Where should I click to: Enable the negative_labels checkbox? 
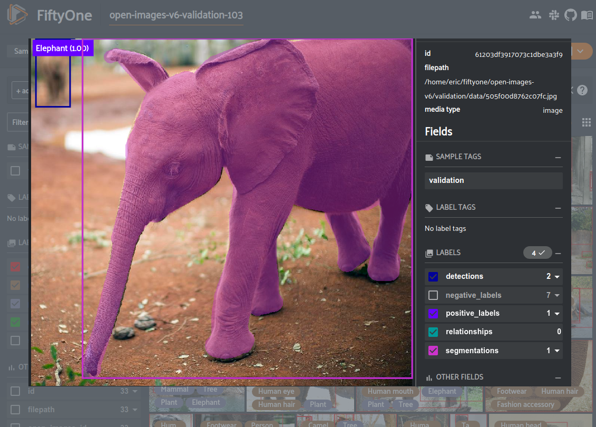click(x=433, y=295)
